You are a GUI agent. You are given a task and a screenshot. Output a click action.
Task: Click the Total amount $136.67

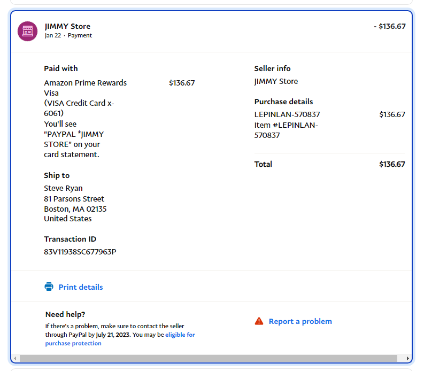pyautogui.click(x=392, y=164)
